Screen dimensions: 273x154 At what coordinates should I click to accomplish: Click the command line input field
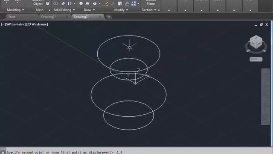click(x=139, y=152)
